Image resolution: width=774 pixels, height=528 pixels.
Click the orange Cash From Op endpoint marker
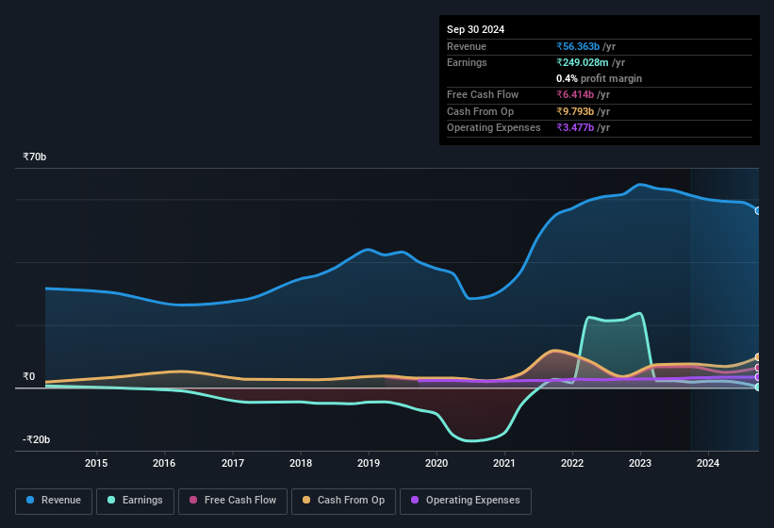(x=758, y=356)
